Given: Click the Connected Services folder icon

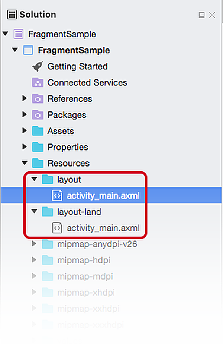Looking at the screenshot, I should [38, 83].
